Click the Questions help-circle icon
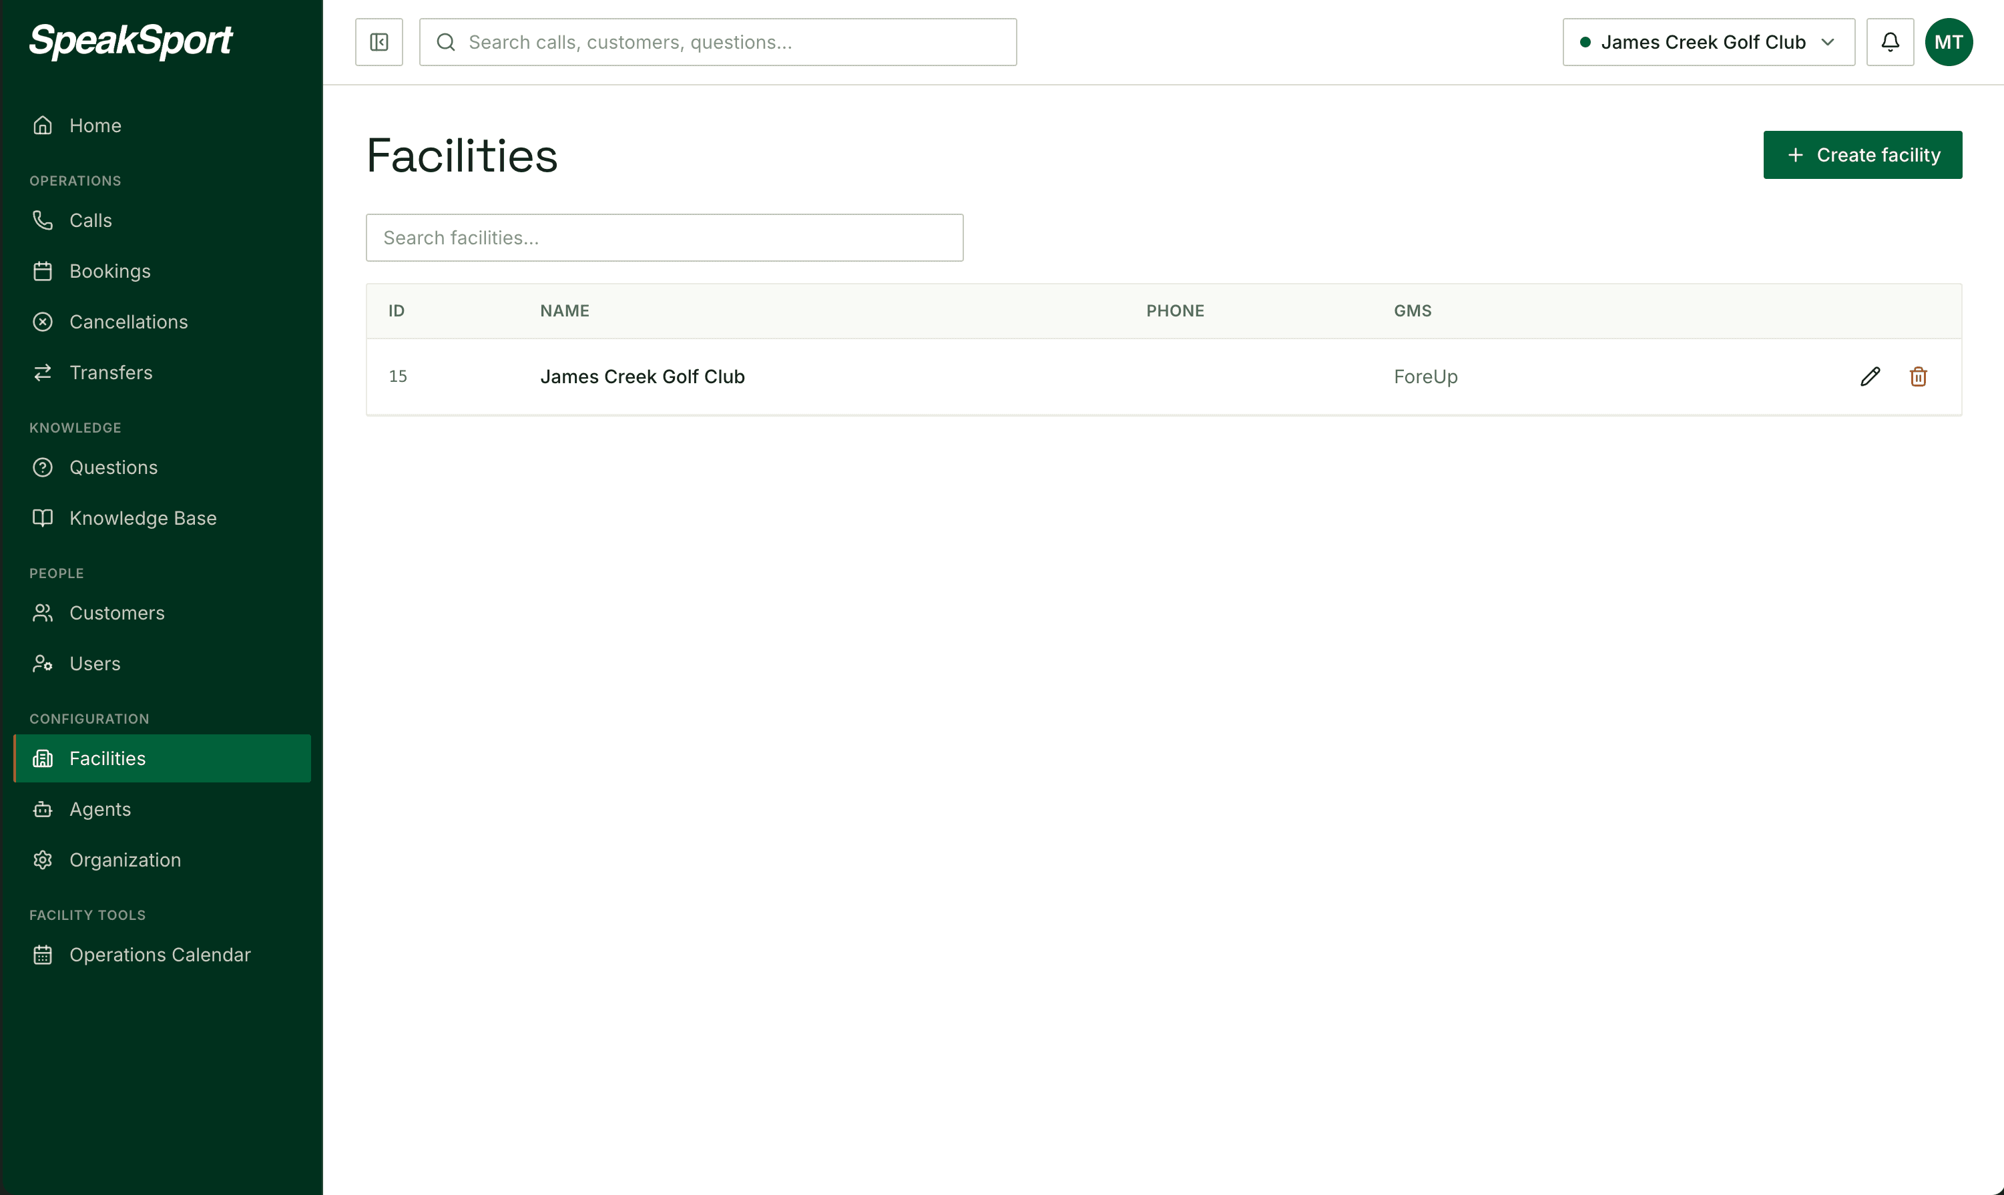2004x1195 pixels. pyautogui.click(x=43, y=467)
